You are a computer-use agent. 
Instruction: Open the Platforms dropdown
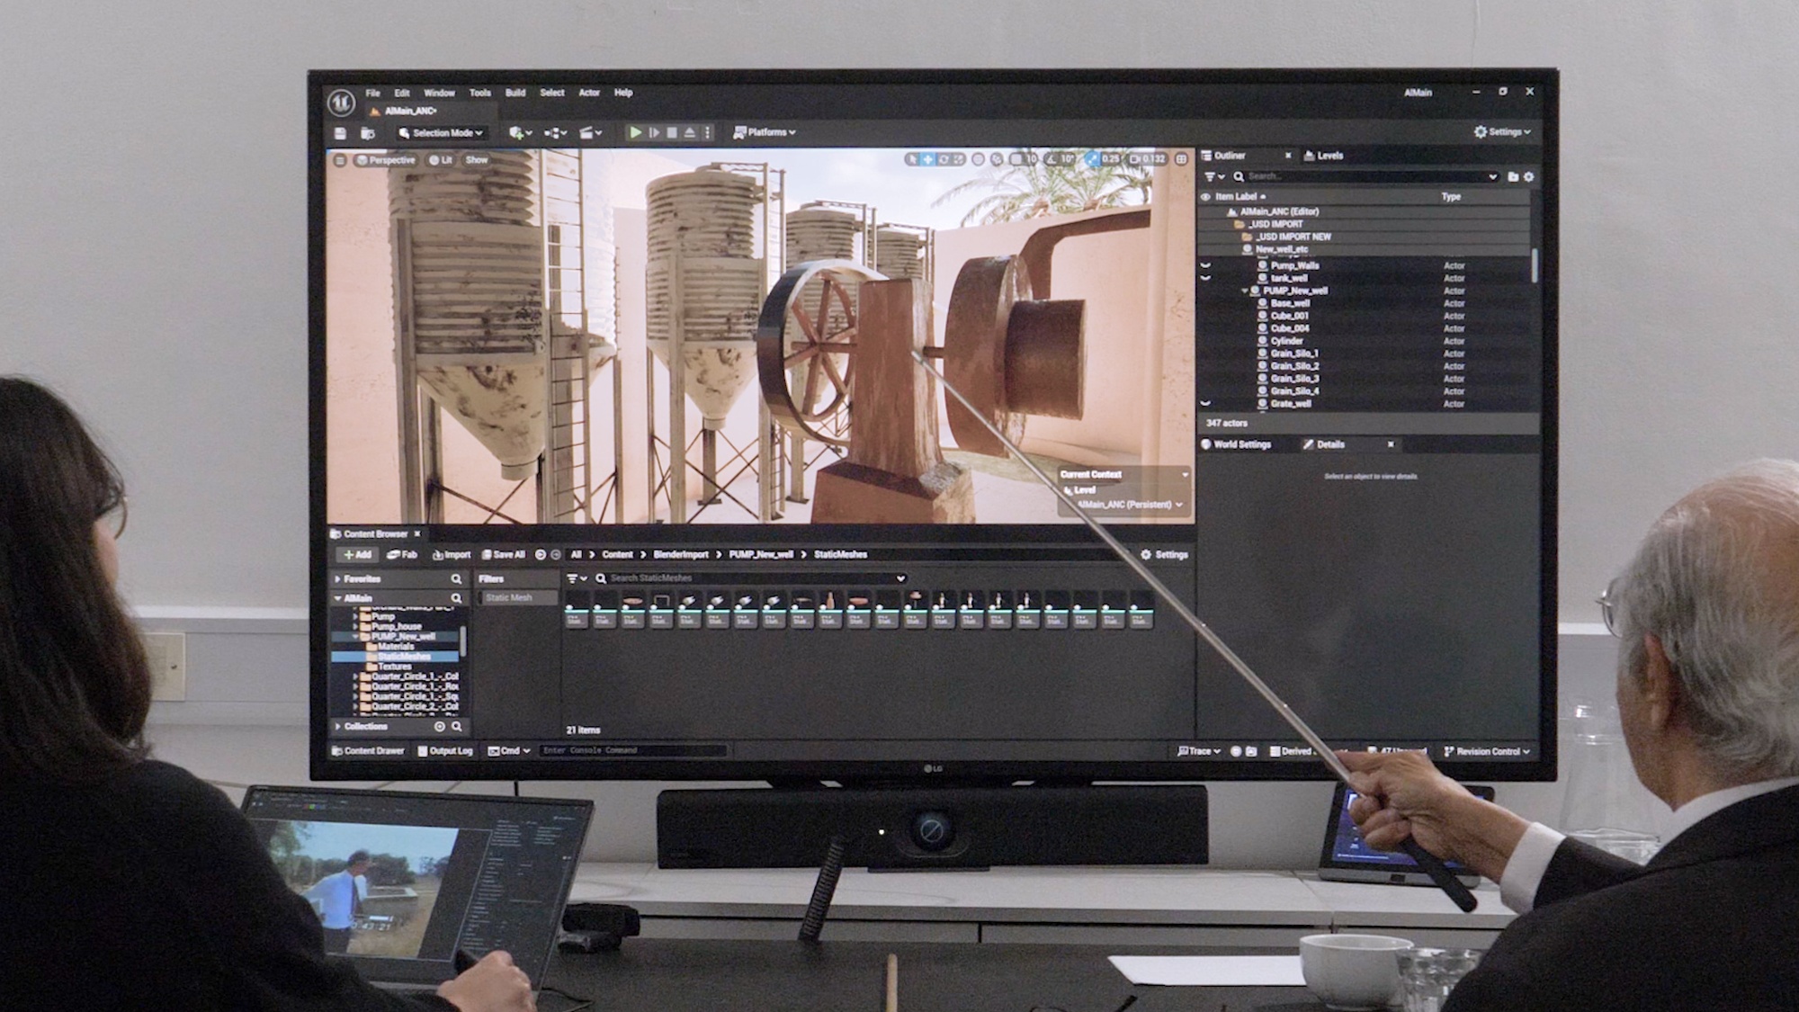[765, 132]
